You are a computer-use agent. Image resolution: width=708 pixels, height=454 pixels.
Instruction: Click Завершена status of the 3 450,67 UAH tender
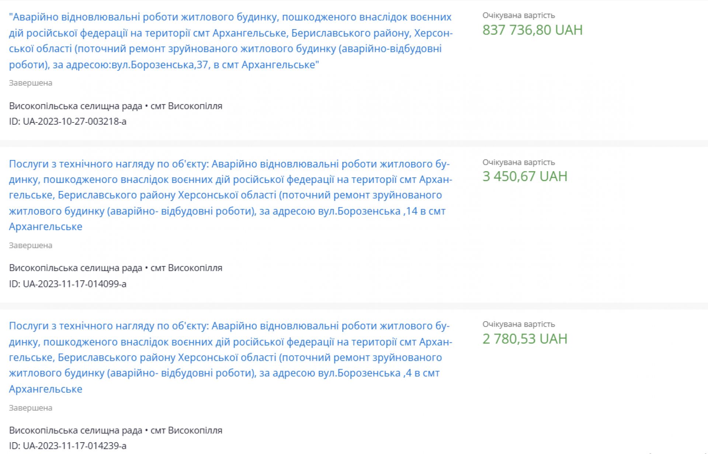coord(31,245)
